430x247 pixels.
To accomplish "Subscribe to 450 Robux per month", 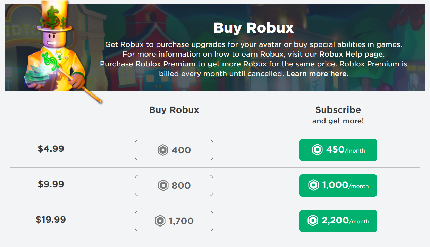I will pyautogui.click(x=338, y=150).
